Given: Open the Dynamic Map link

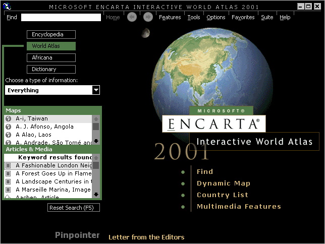Looking at the screenshot, I should pyautogui.click(x=223, y=184).
